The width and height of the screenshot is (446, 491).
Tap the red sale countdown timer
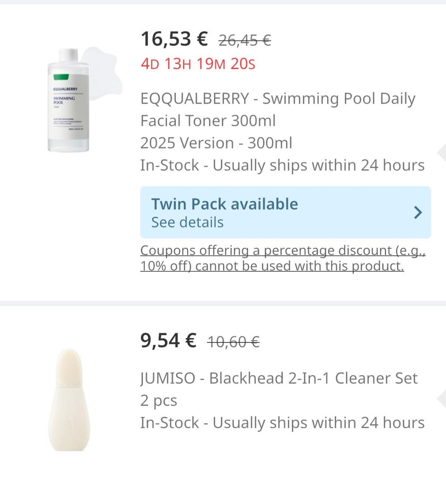pos(198,64)
